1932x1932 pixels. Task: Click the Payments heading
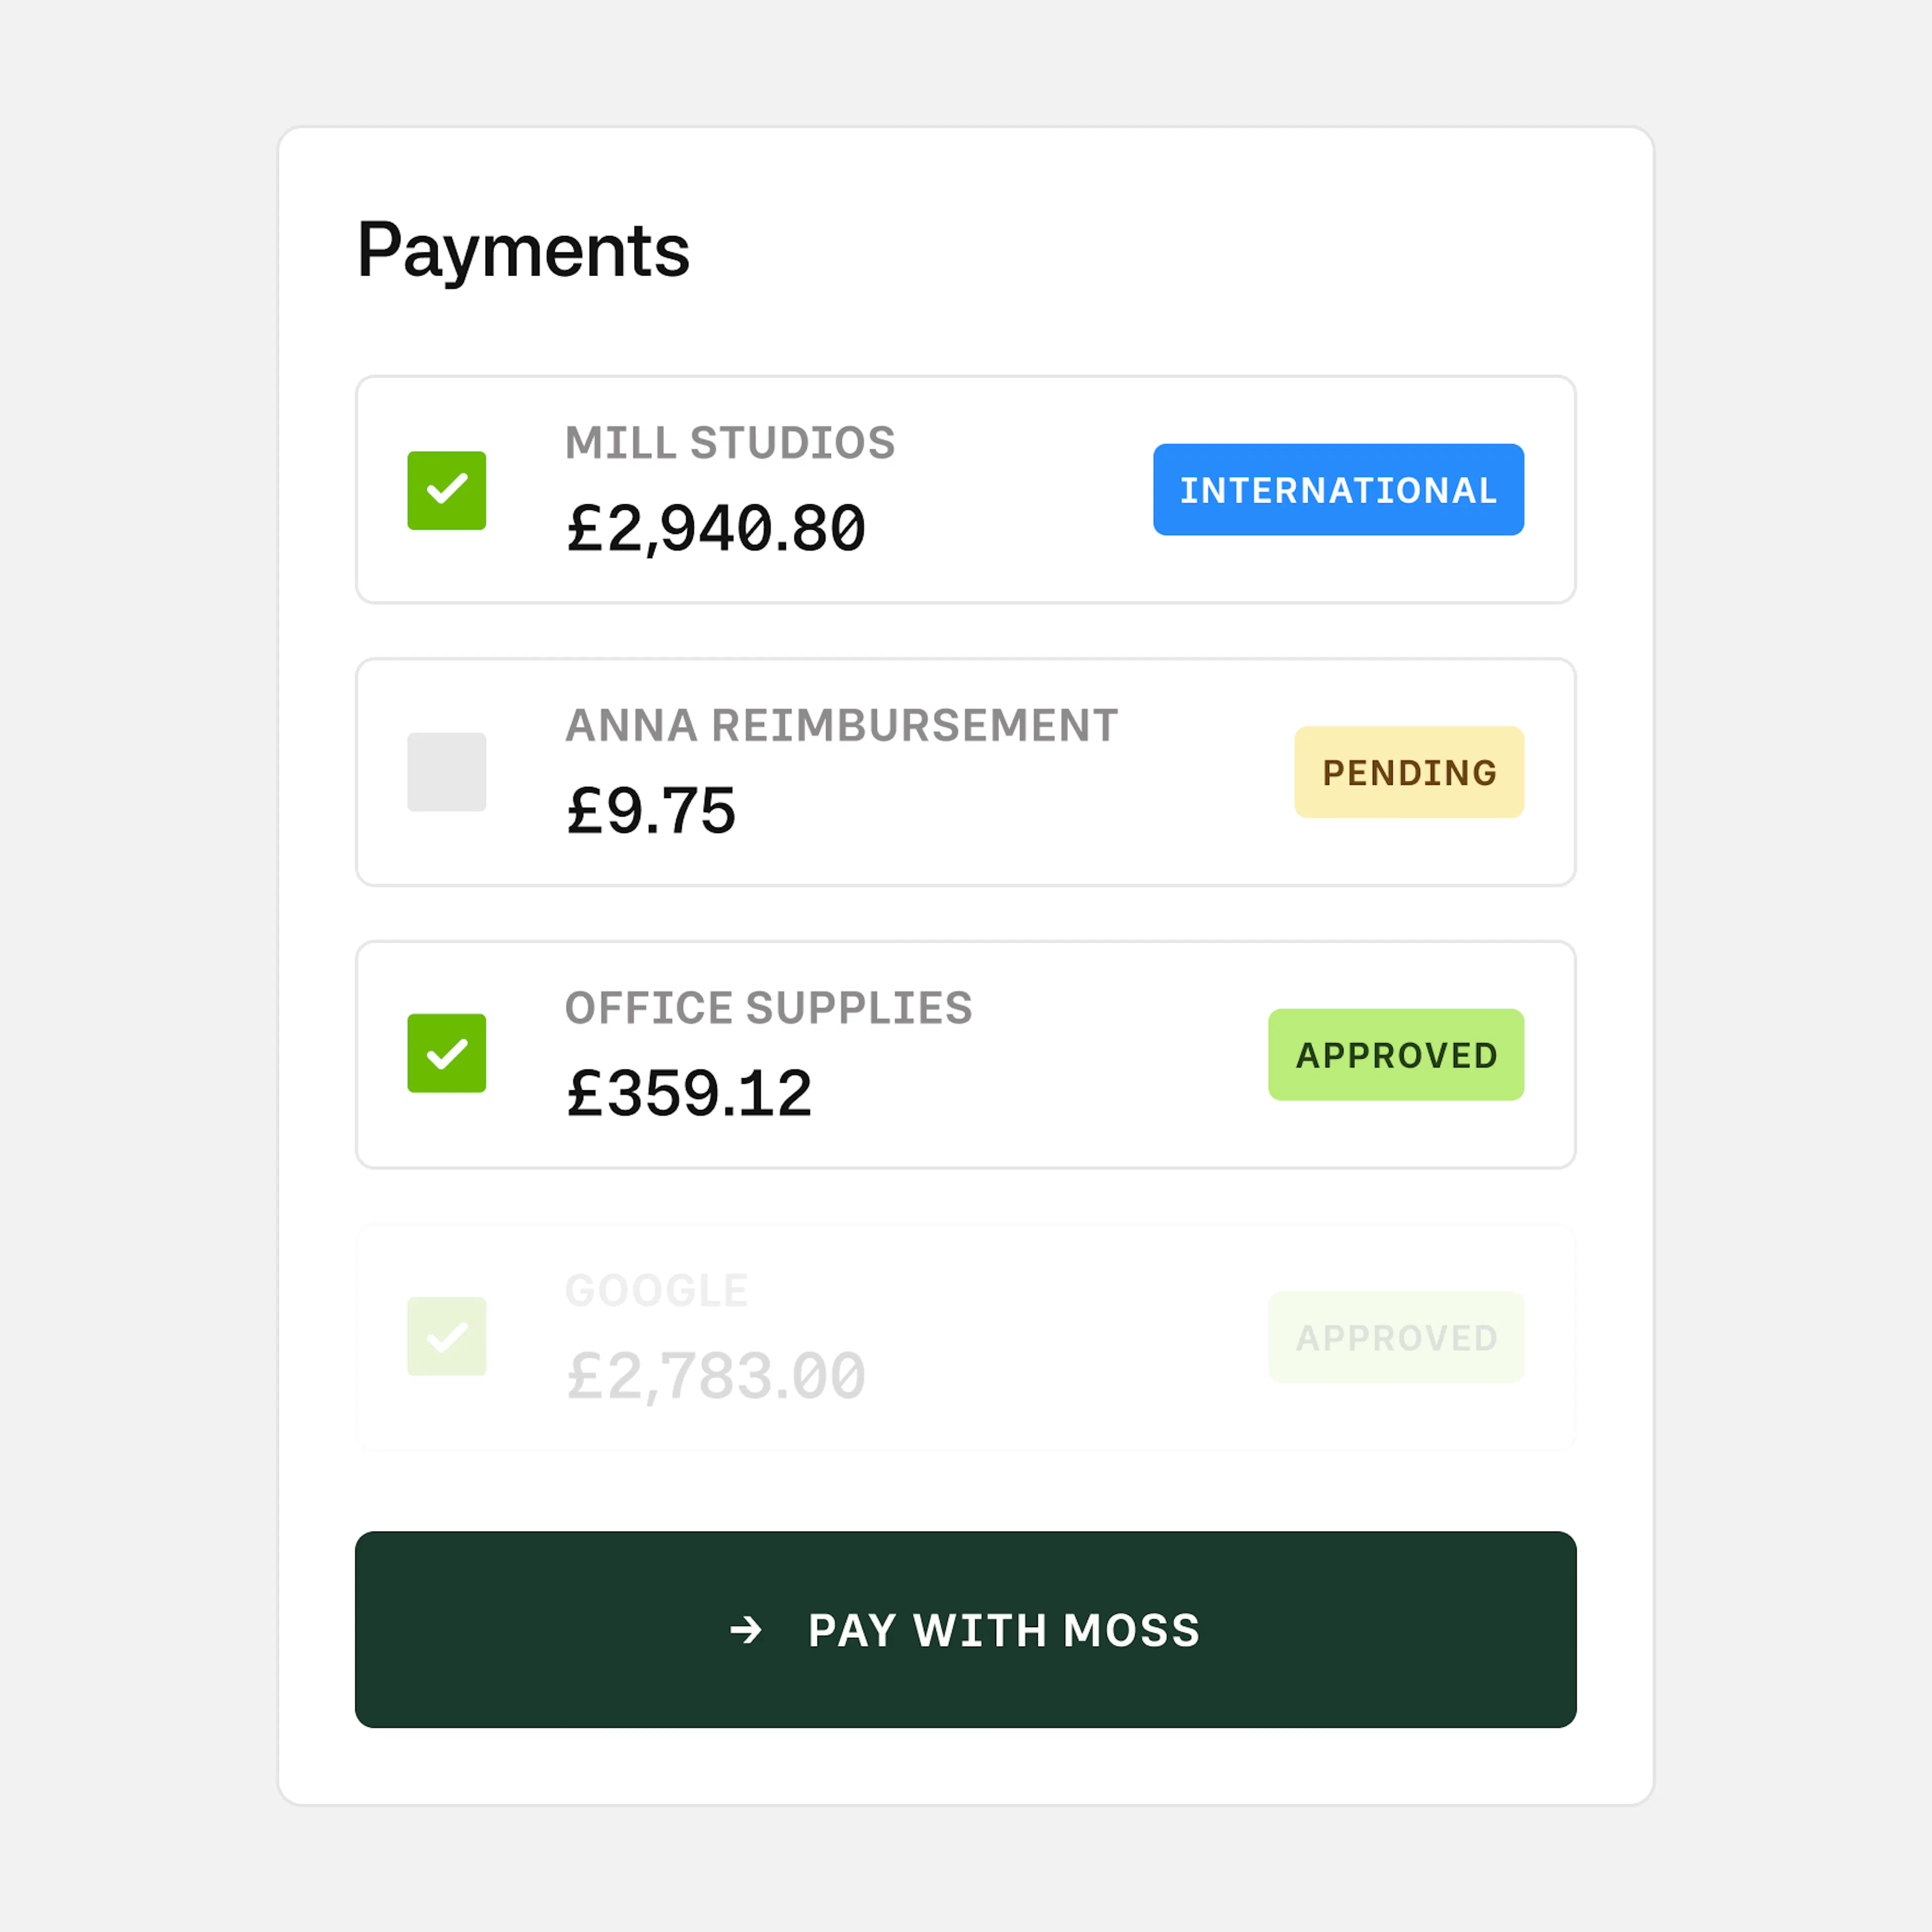[523, 250]
